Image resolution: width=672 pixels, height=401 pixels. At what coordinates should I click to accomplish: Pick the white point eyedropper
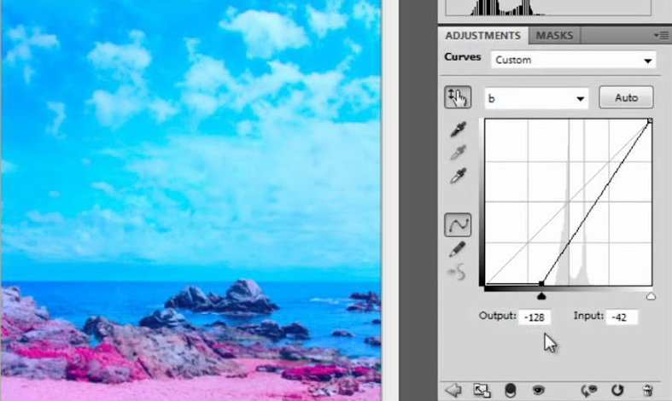point(458,176)
